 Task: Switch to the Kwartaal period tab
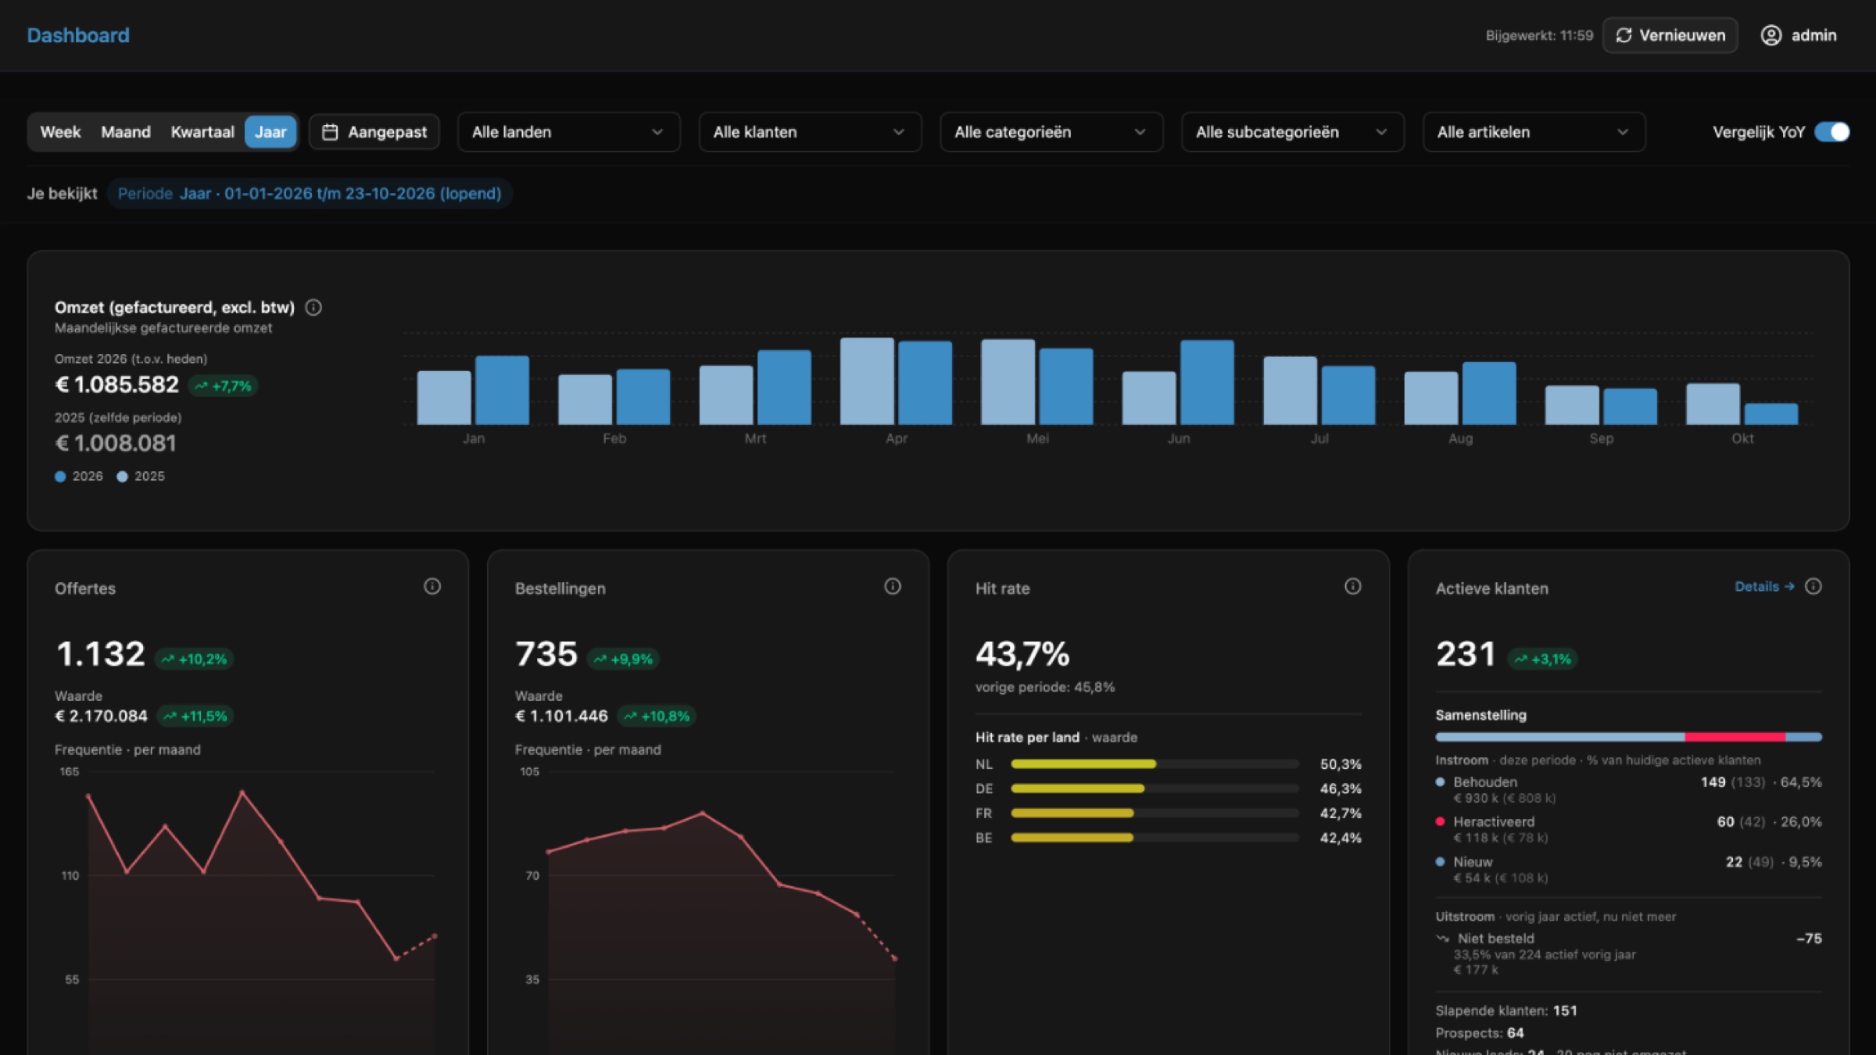pyautogui.click(x=202, y=132)
